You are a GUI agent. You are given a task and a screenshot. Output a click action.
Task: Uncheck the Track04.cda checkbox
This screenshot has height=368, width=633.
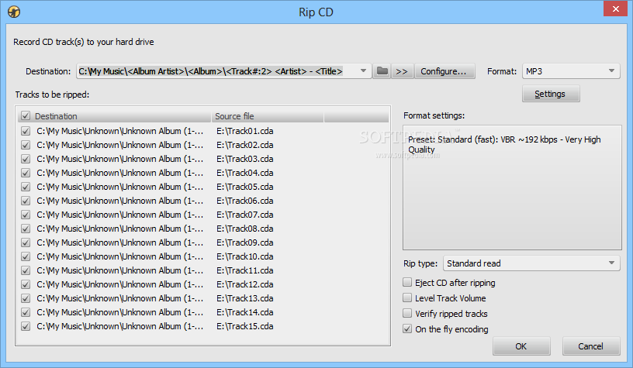tap(26, 173)
